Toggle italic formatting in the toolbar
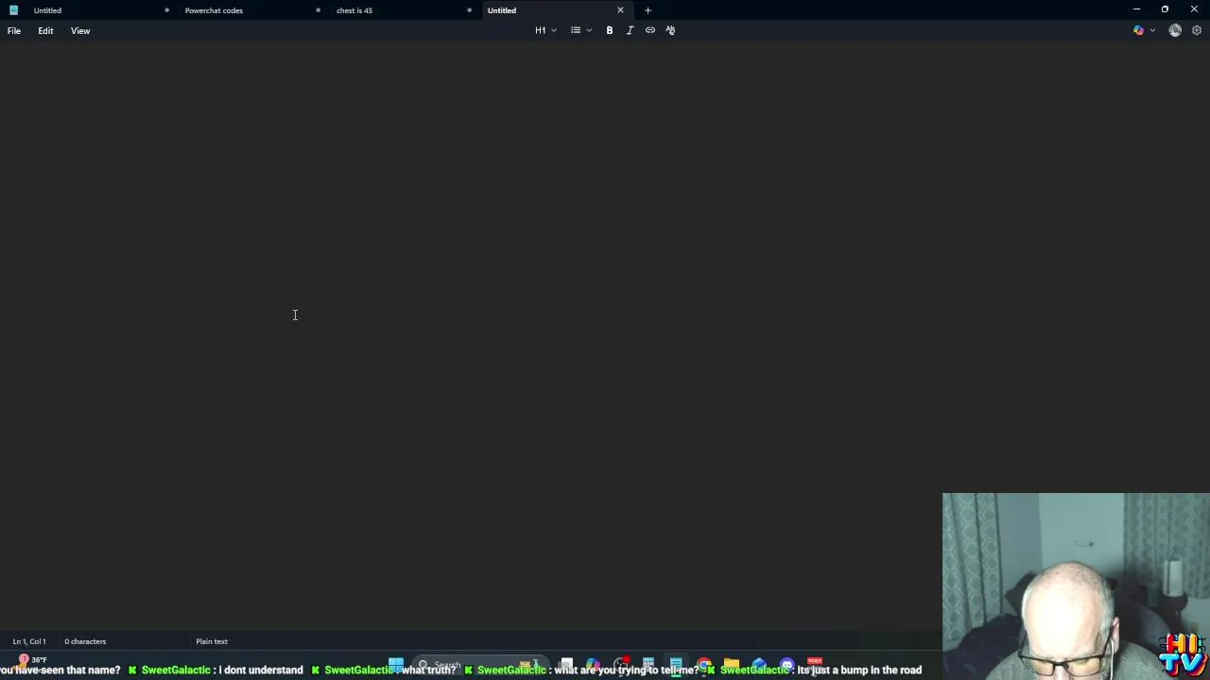Viewport: 1210px width, 680px height. pos(630,30)
